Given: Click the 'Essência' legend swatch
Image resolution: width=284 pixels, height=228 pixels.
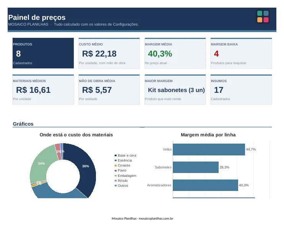Looking at the screenshot, I should [x=115, y=160].
